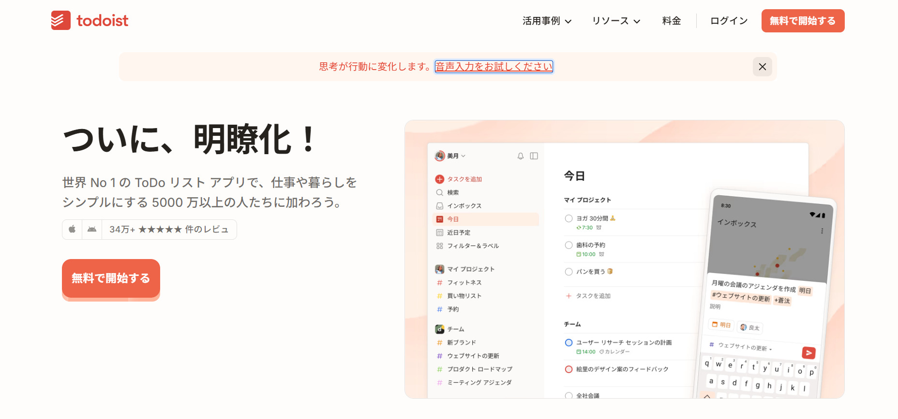Toggle the sidebar panel icon
Screen dimensions: 898x419
[534, 156]
